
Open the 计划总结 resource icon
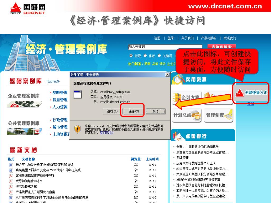tap(187, 115)
